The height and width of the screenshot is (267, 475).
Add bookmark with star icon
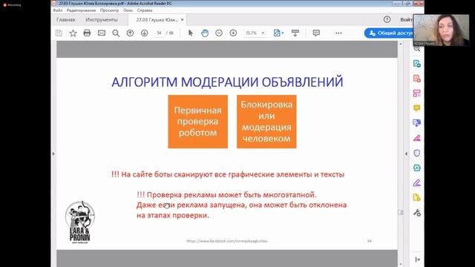coord(73,33)
